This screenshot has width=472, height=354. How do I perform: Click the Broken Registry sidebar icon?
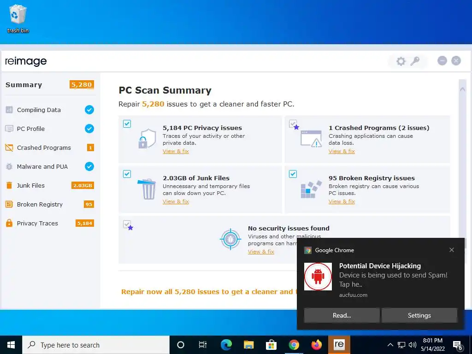[x=9, y=204]
